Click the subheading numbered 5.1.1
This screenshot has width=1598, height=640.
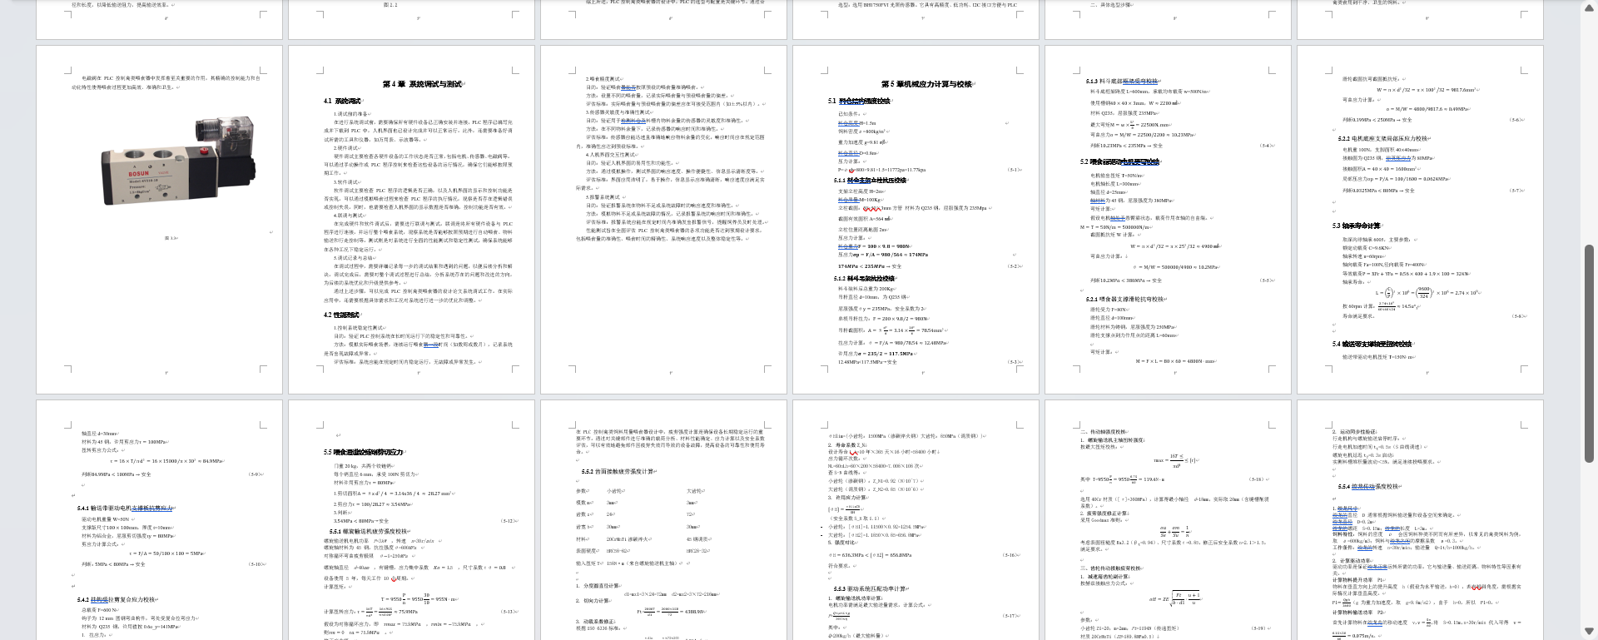(x=870, y=181)
